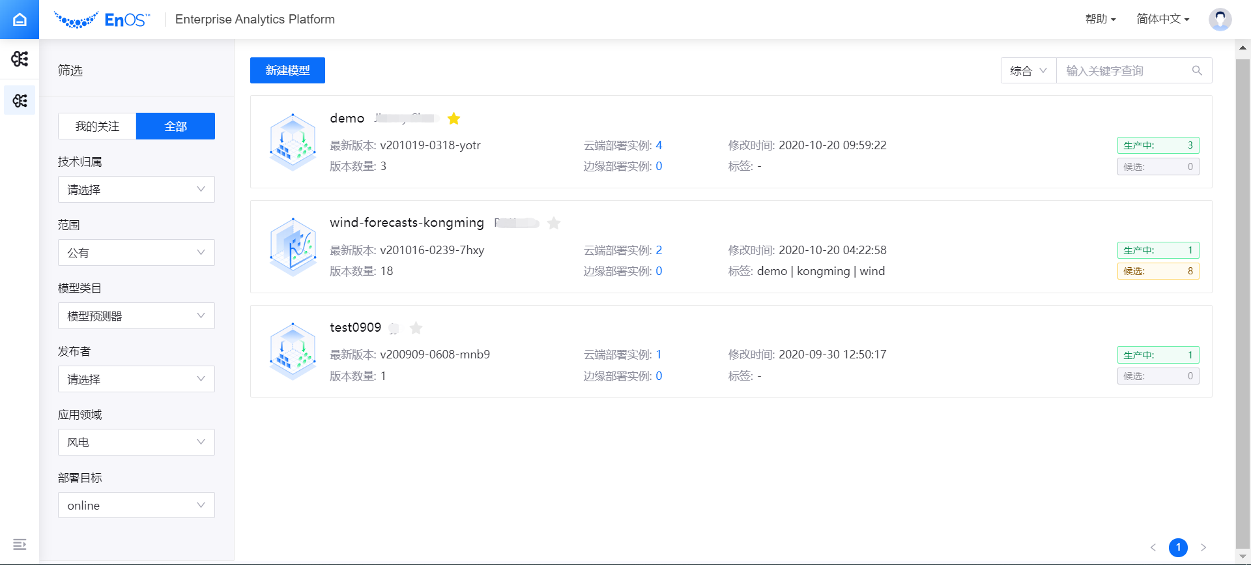Image resolution: width=1251 pixels, height=565 pixels.
Task: Switch to 我的关注 tab
Action: [97, 126]
